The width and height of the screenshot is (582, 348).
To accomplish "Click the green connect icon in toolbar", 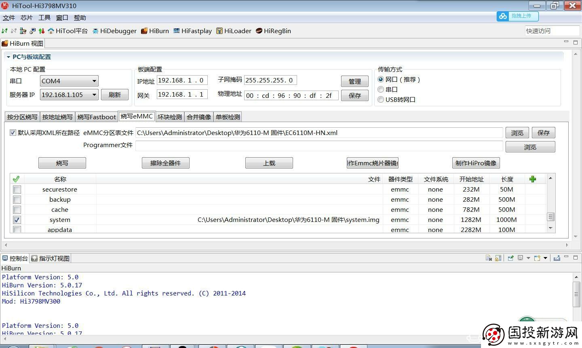I will point(4,31).
